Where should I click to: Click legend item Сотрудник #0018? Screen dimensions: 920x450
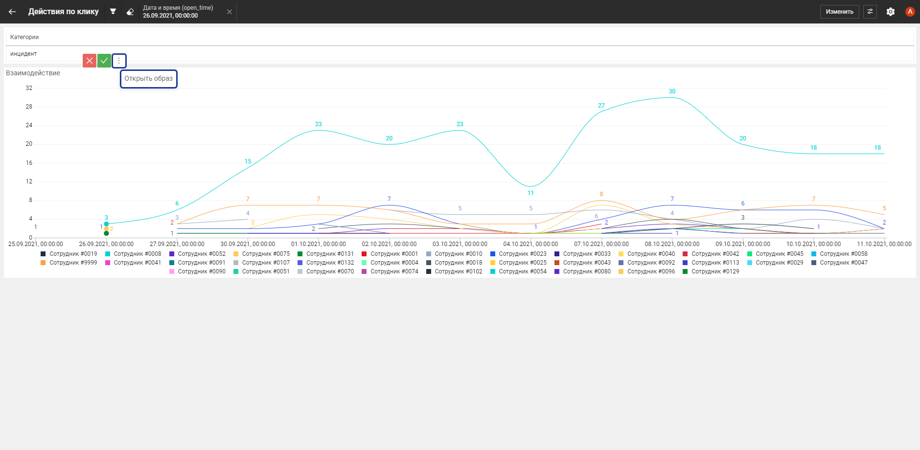(x=454, y=263)
